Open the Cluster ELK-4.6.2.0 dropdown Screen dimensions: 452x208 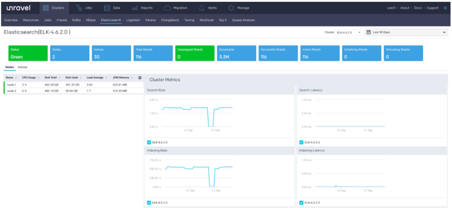click(x=349, y=32)
